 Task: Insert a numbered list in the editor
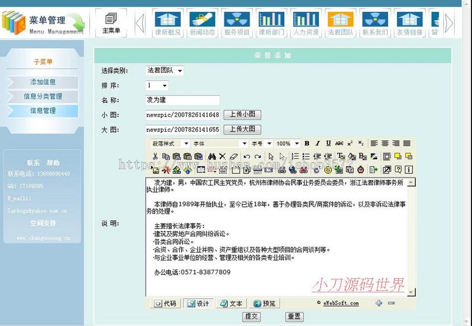295,156
